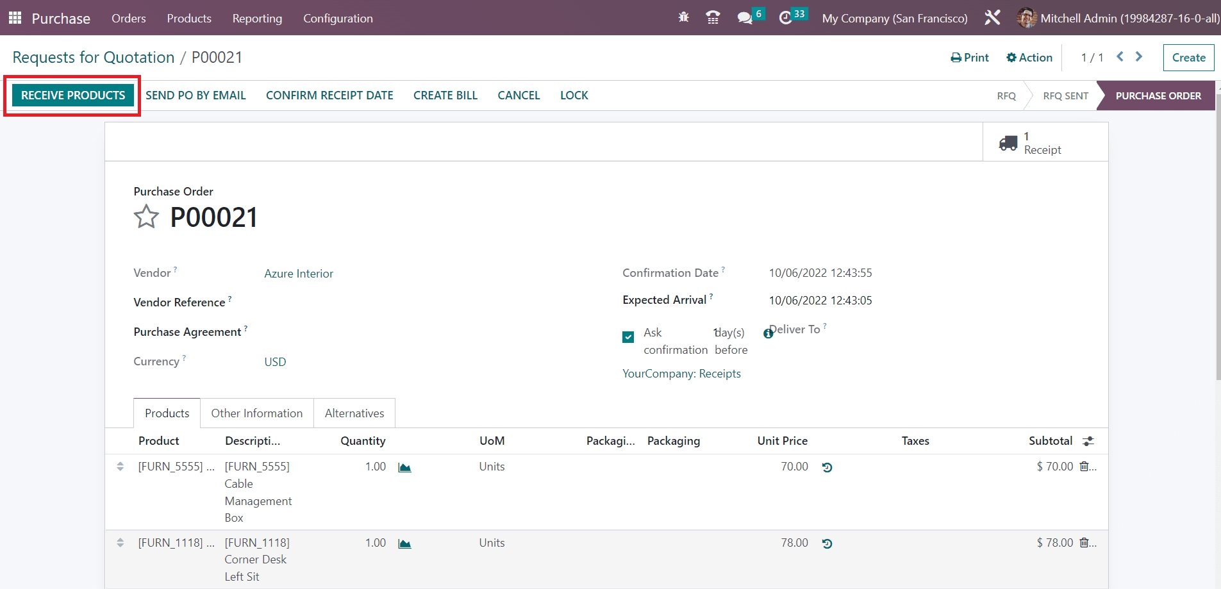This screenshot has width=1221, height=589.
Task: Open My Company (San Francisco) switcher
Action: (895, 18)
